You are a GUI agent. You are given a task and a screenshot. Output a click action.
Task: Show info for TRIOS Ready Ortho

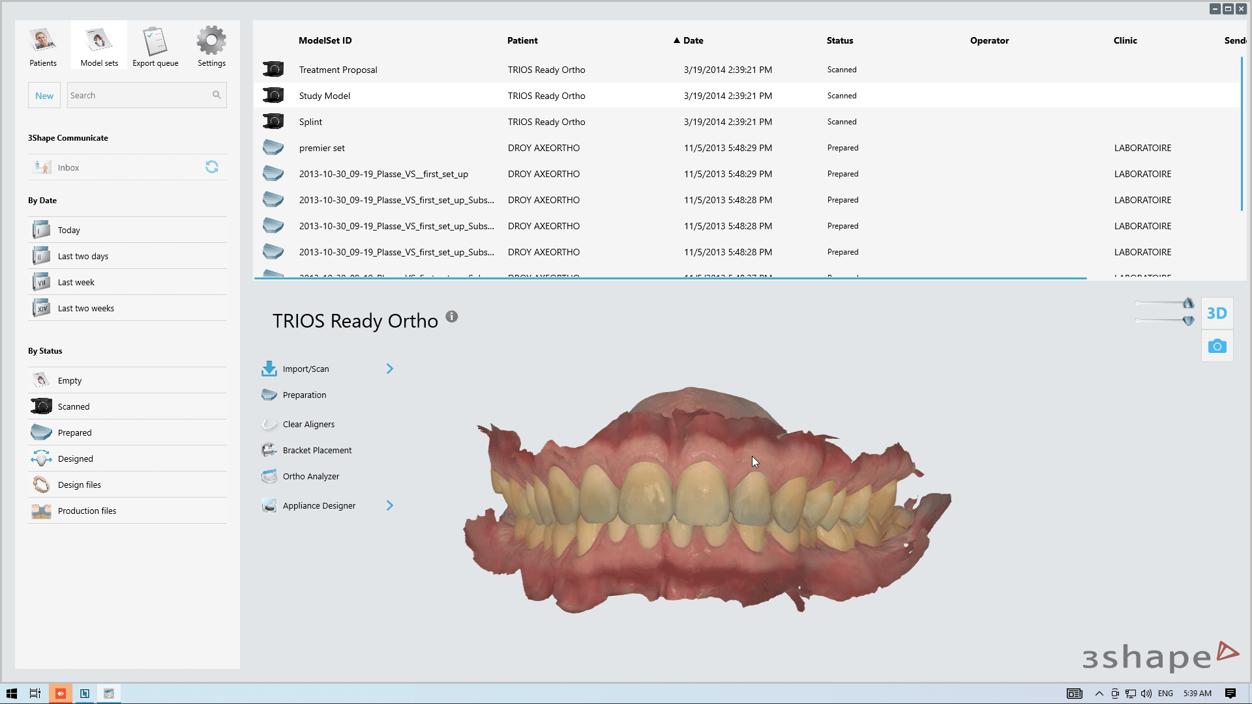click(452, 317)
